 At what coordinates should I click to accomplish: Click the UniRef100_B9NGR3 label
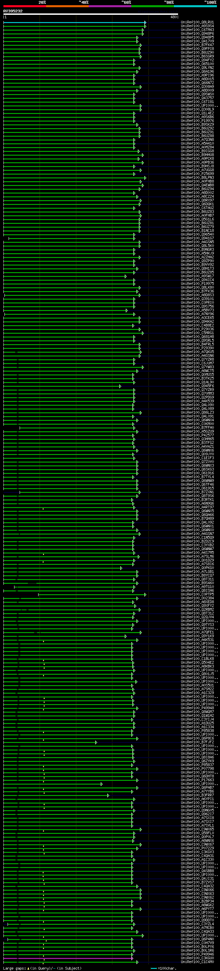click(x=197, y=249)
